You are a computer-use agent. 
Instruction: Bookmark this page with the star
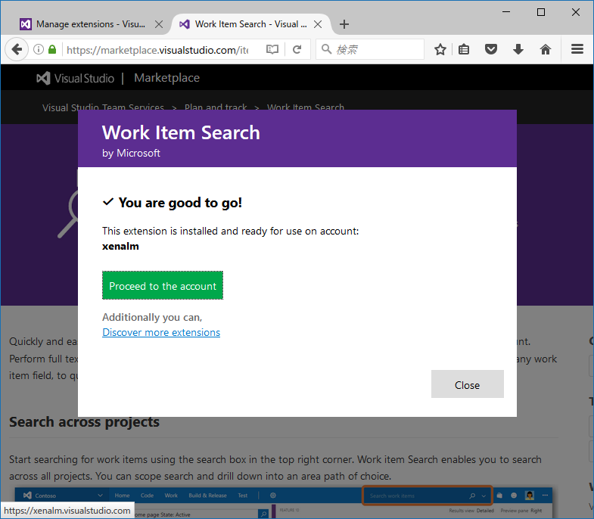(440, 49)
